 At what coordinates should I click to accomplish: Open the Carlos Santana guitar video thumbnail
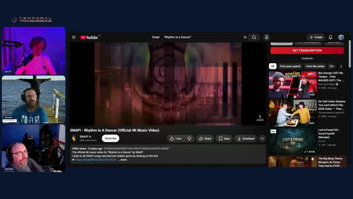(x=293, y=112)
